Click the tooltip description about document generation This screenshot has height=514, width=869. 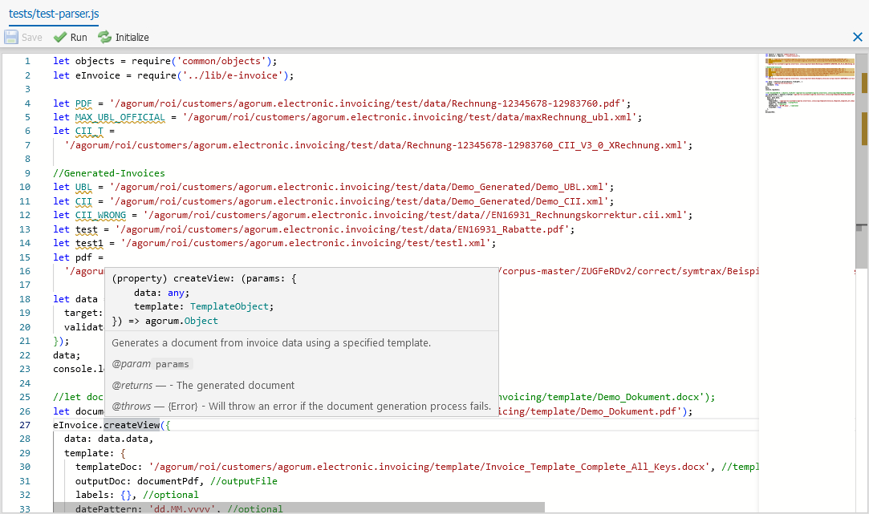click(271, 343)
